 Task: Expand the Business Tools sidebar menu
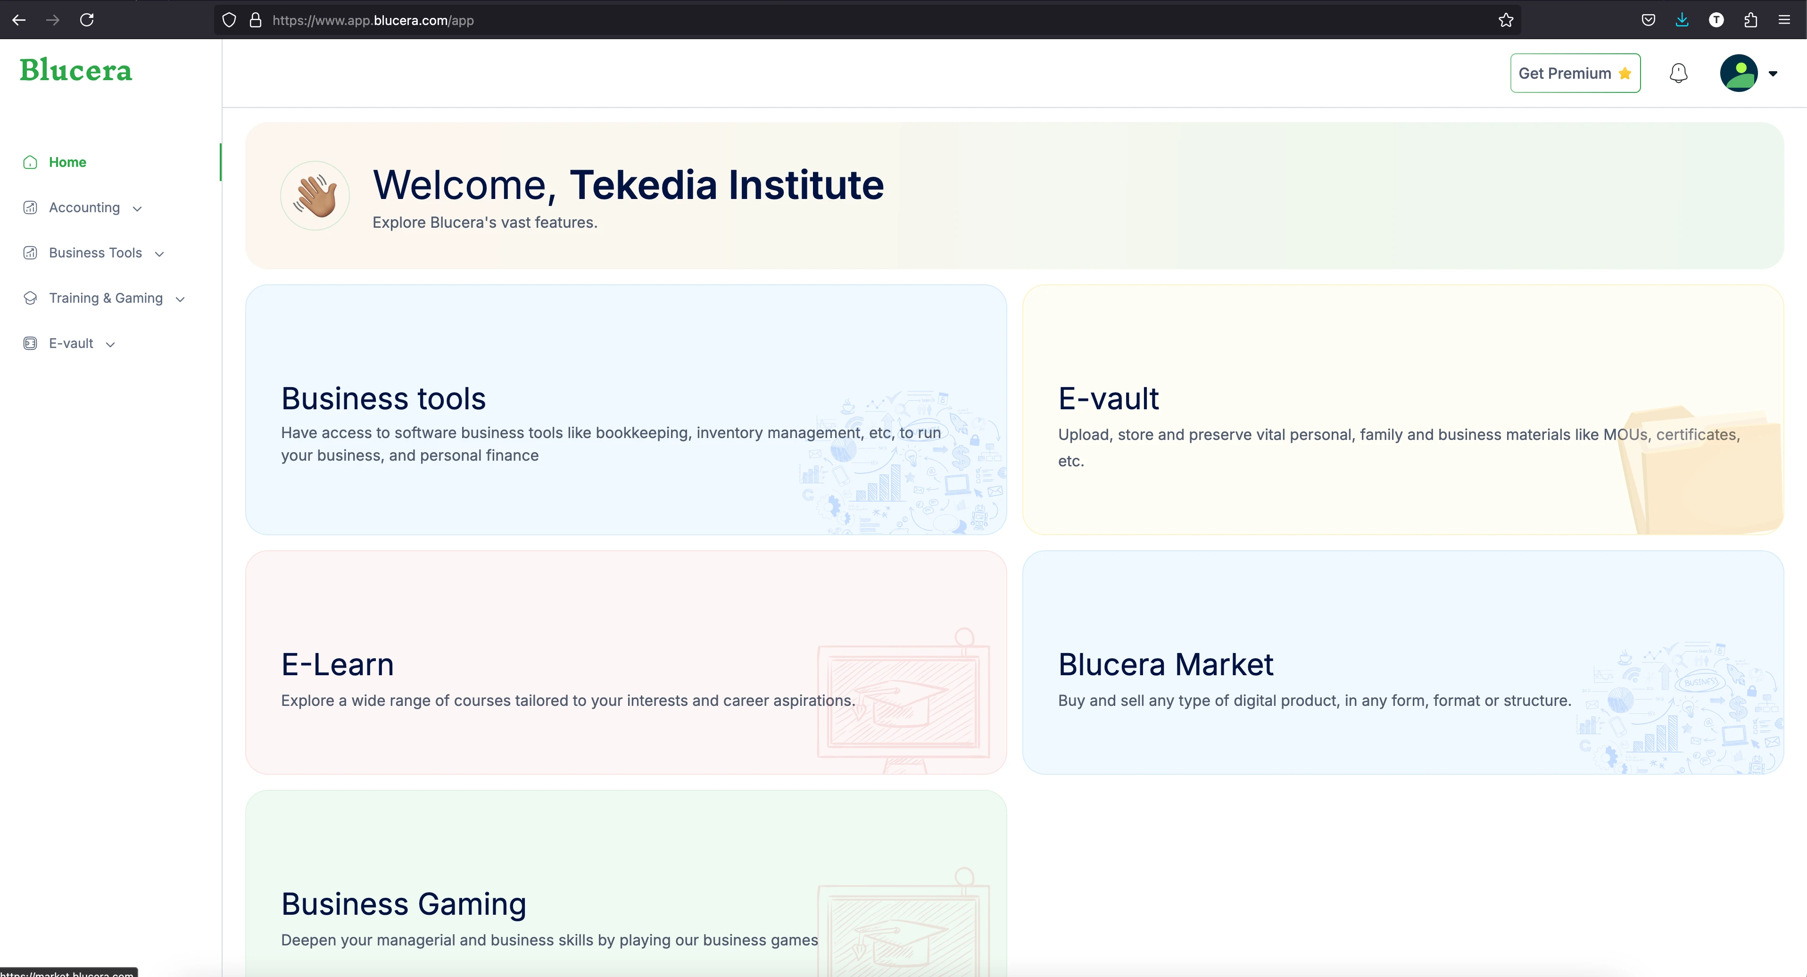[x=95, y=253]
